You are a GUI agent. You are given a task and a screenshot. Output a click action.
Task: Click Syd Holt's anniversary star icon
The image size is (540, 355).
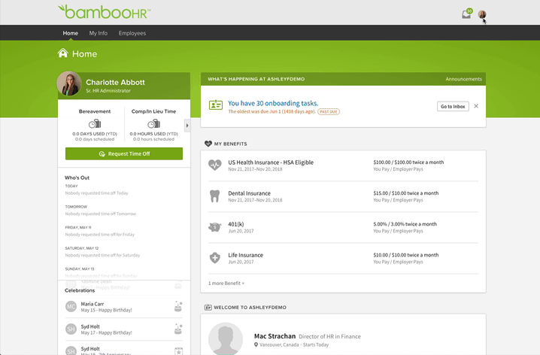pos(178,351)
